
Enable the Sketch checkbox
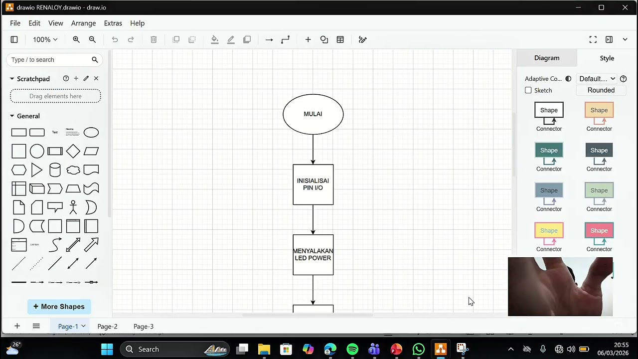pyautogui.click(x=528, y=90)
